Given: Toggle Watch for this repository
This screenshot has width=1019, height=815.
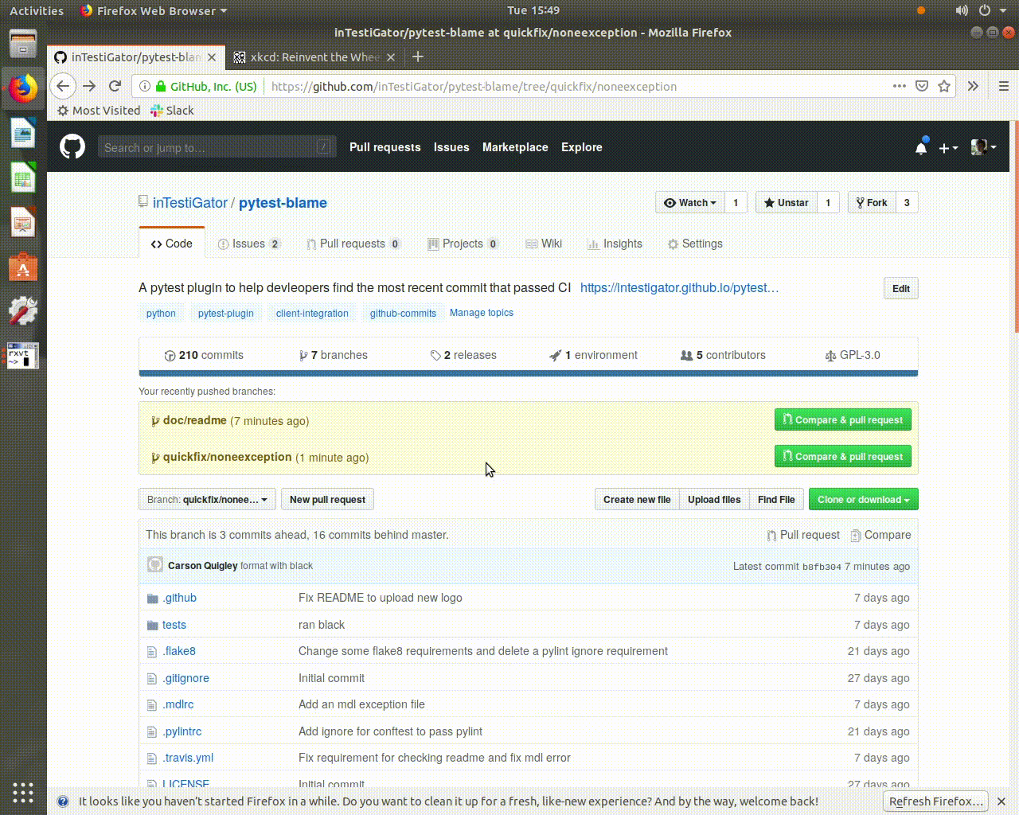Looking at the screenshot, I should [690, 203].
